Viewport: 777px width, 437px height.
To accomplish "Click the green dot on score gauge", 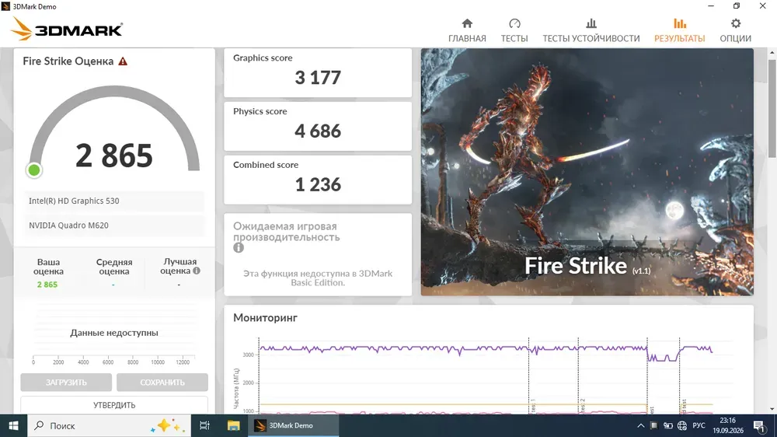I will pos(34,170).
